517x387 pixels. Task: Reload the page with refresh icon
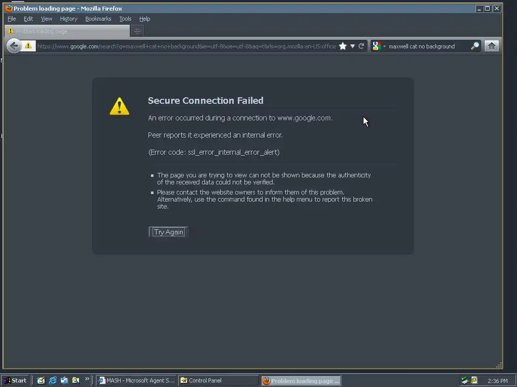[361, 46]
